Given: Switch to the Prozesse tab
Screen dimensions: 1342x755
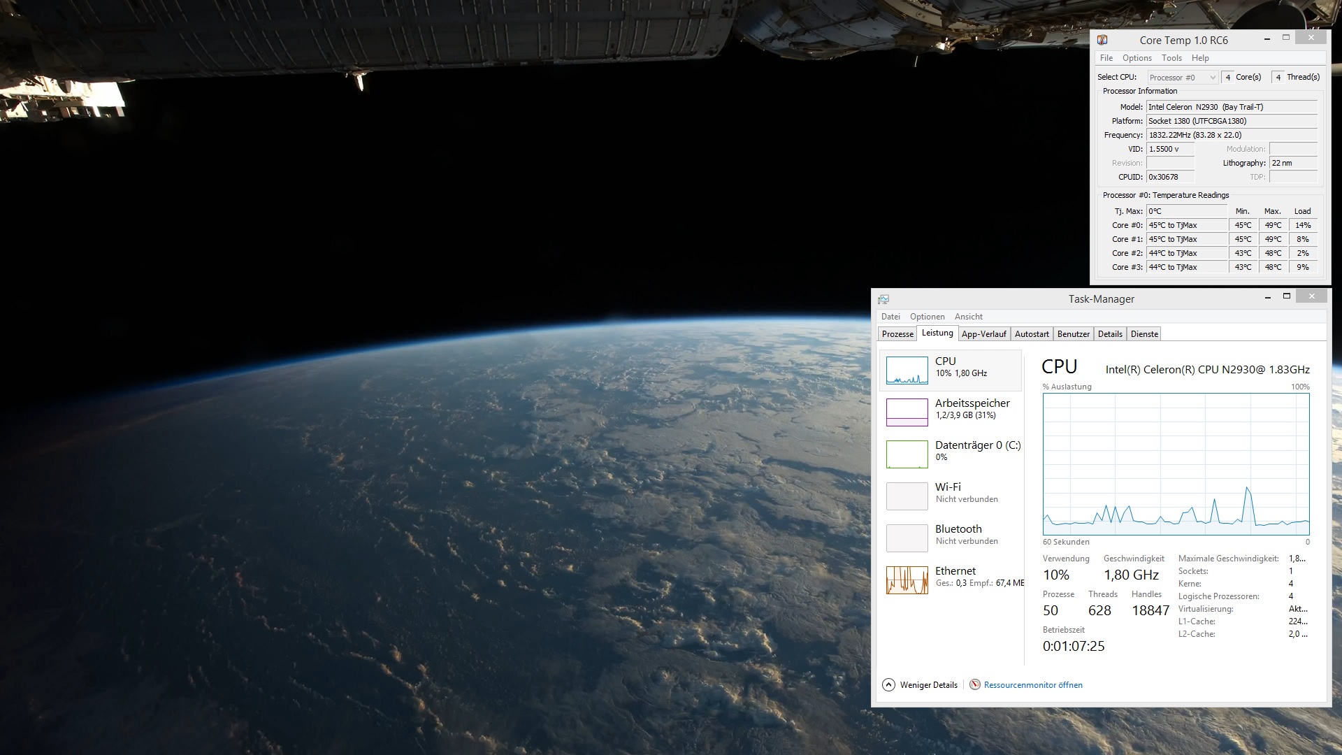Looking at the screenshot, I should coord(897,334).
